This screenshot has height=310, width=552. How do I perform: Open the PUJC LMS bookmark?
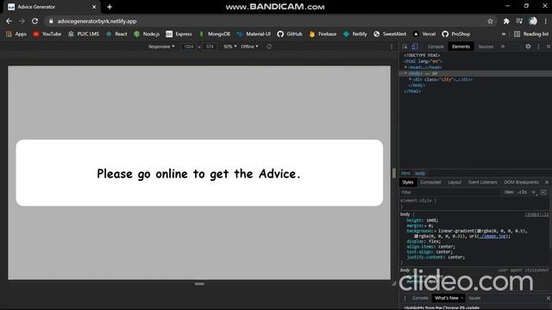coord(84,34)
